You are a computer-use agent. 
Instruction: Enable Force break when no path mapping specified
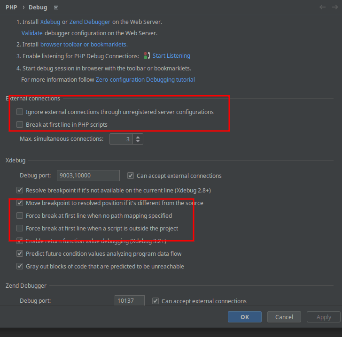20,215
